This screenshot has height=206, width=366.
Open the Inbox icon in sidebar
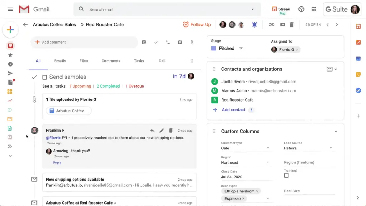[10, 46]
